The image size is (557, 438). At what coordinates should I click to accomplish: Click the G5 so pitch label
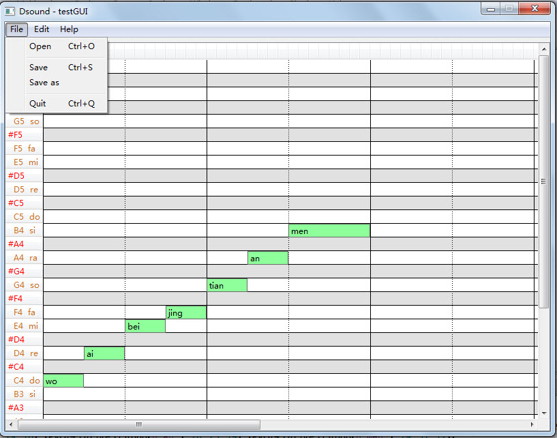pos(24,121)
